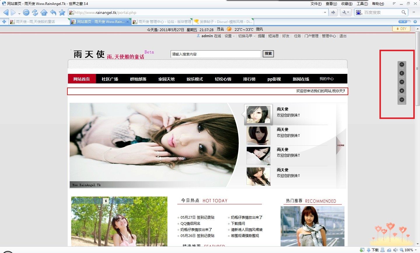Open the 工具(T) menu
Viewport: 420px width, 253px height.
coord(362,4)
